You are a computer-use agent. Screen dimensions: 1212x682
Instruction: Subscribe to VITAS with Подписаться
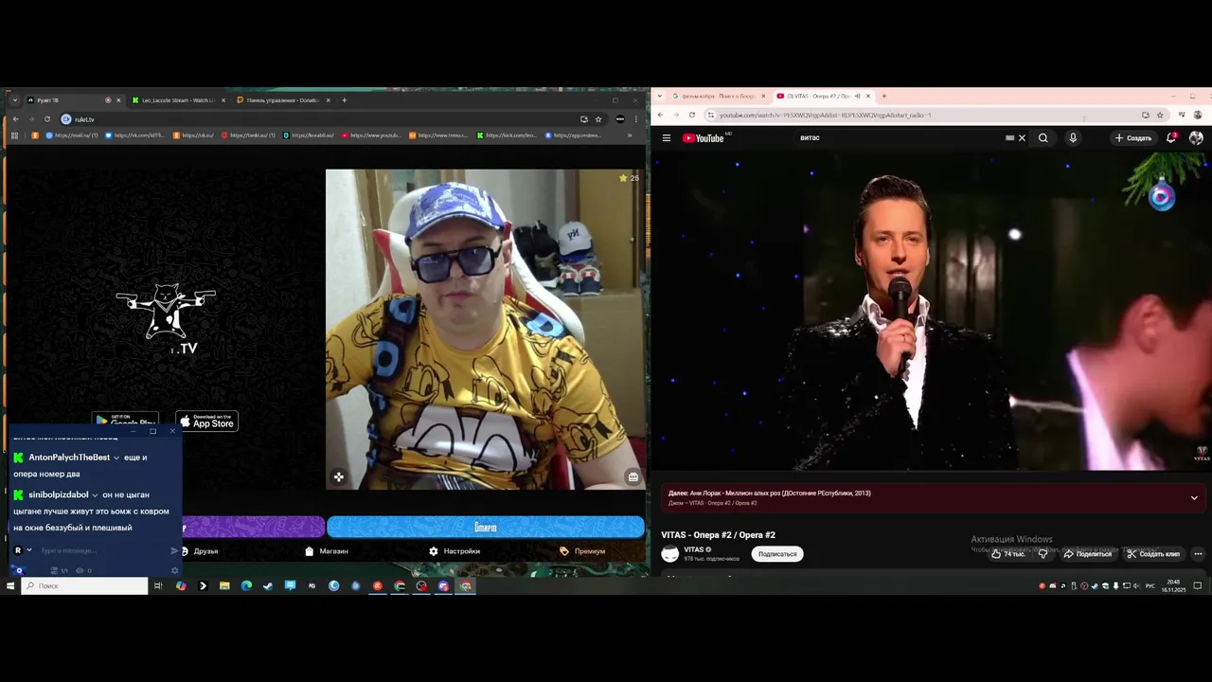(777, 554)
